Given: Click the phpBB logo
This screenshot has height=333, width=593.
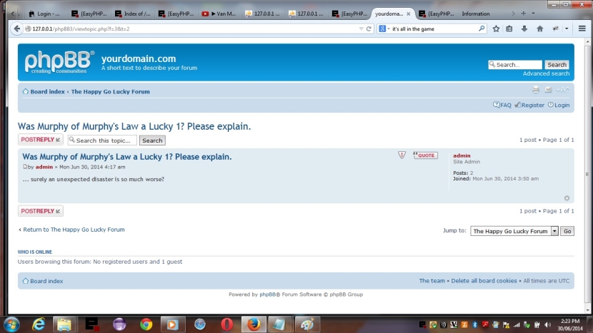Looking at the screenshot, I should [x=60, y=62].
